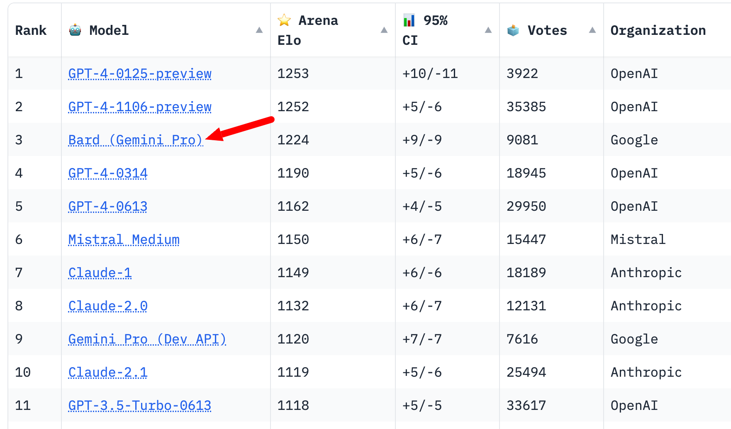Sort by 95% CI using its arrow

[488, 30]
